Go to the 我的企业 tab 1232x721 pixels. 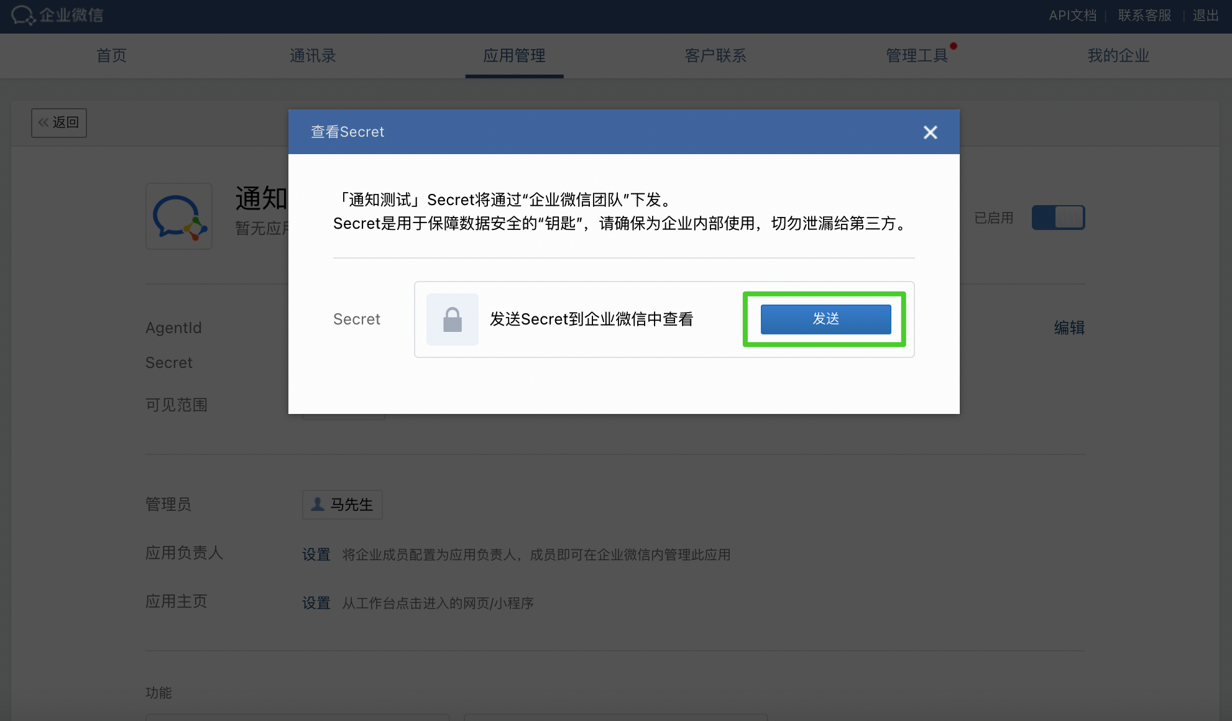point(1118,56)
